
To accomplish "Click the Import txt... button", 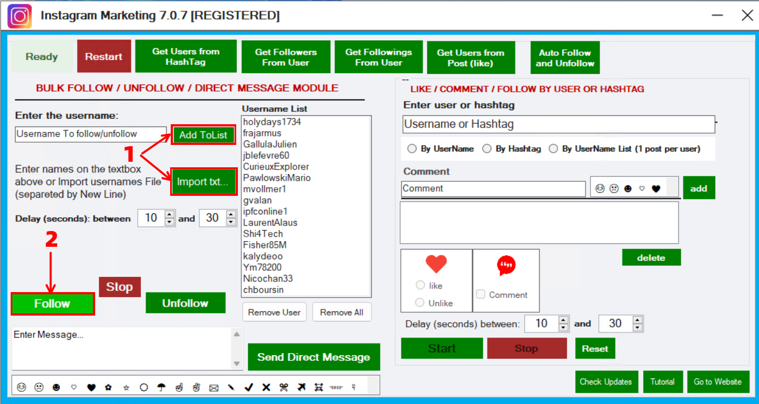I will pos(203,182).
